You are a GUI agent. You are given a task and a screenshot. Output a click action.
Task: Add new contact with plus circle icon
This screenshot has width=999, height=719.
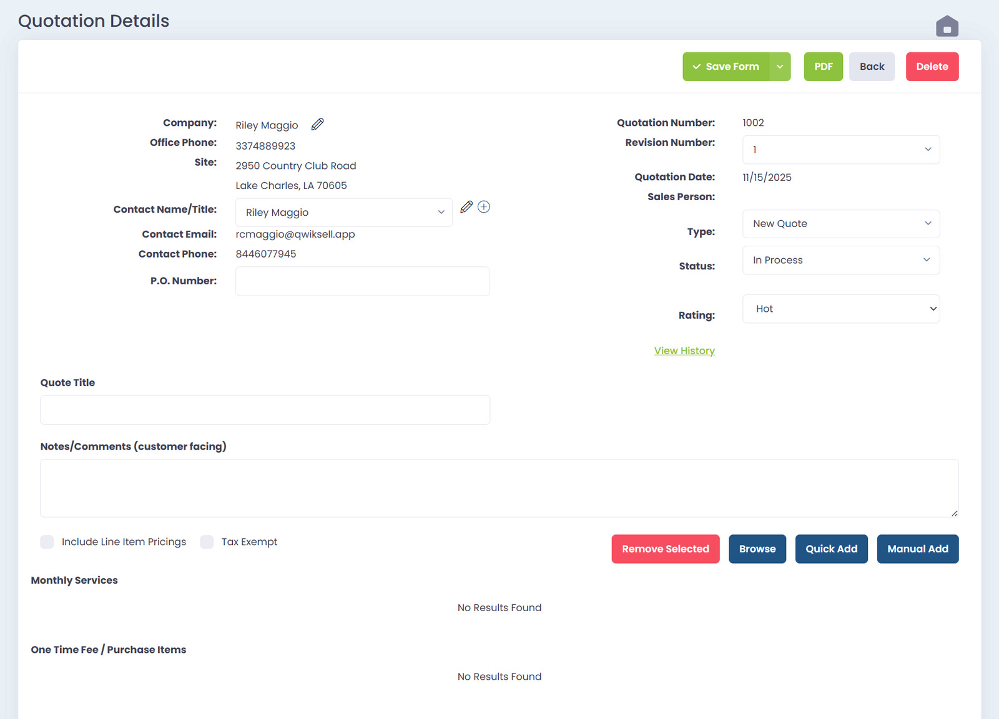484,207
